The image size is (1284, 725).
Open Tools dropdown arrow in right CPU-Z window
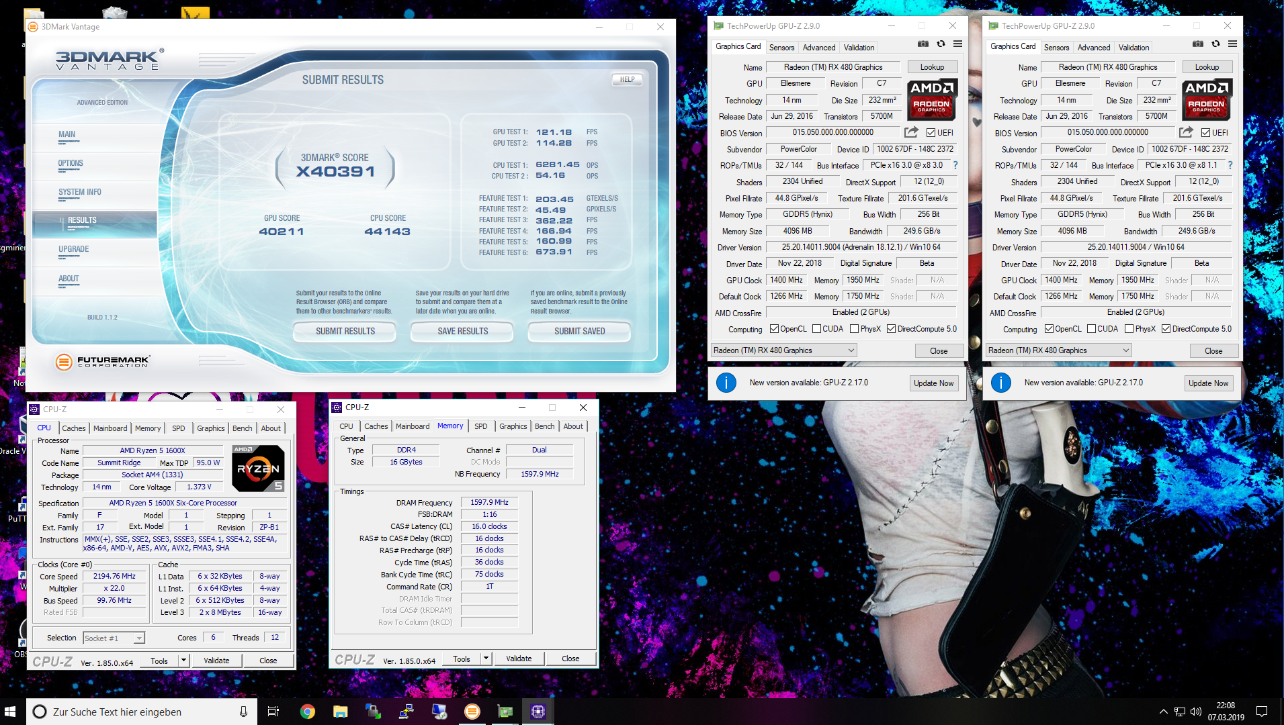pos(486,659)
